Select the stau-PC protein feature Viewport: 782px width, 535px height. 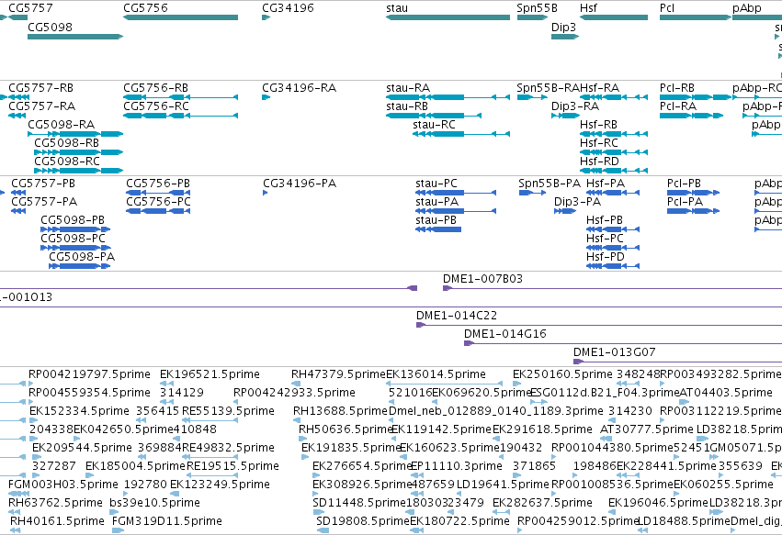click(x=456, y=193)
